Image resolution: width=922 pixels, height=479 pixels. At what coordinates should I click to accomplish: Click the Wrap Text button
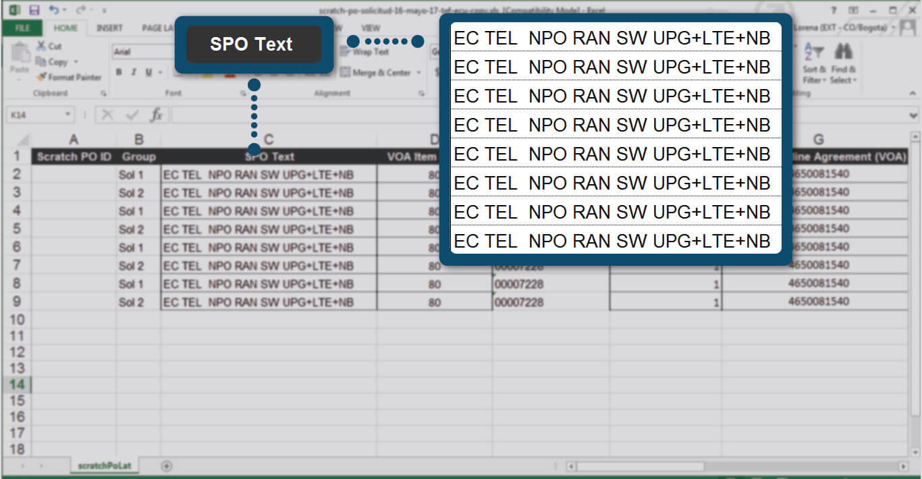[x=364, y=52]
